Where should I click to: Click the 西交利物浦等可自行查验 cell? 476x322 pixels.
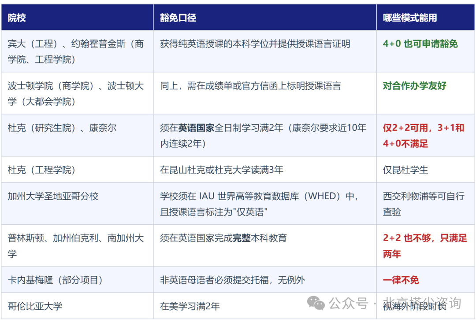point(425,204)
